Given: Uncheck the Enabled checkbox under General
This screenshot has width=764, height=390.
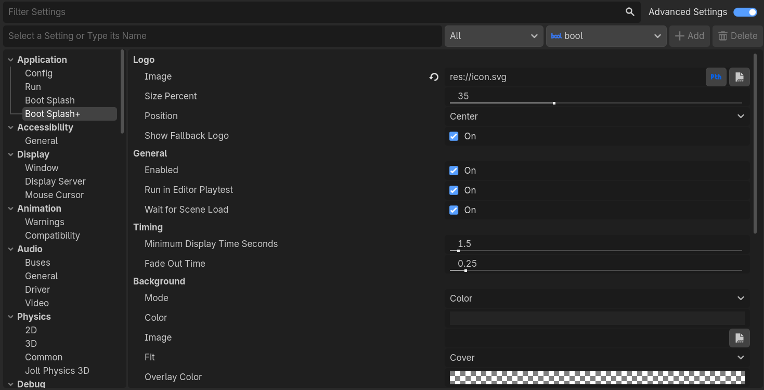Looking at the screenshot, I should coord(454,171).
